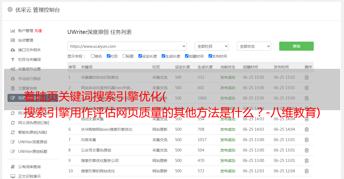Open UWriter深度原创 sidebar item

pos(33,142)
